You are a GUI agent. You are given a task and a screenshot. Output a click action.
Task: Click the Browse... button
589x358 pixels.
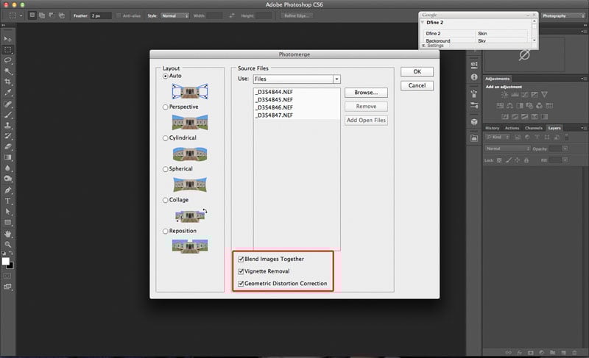click(366, 92)
